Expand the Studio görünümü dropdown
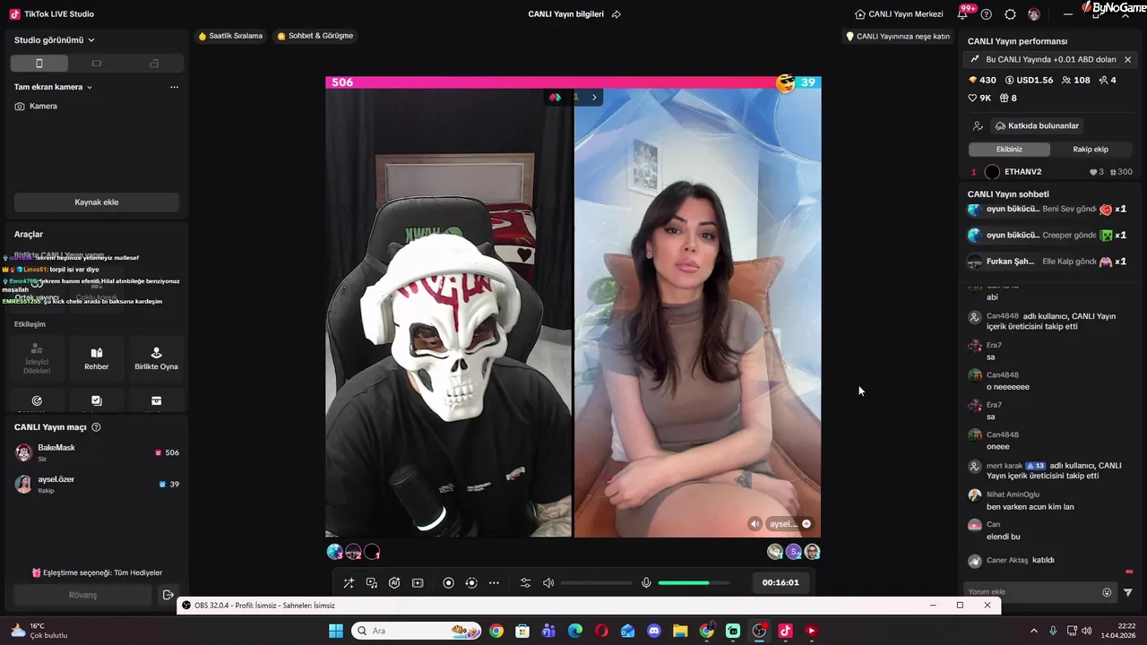Screen dimensions: 1147x645 tap(55, 39)
